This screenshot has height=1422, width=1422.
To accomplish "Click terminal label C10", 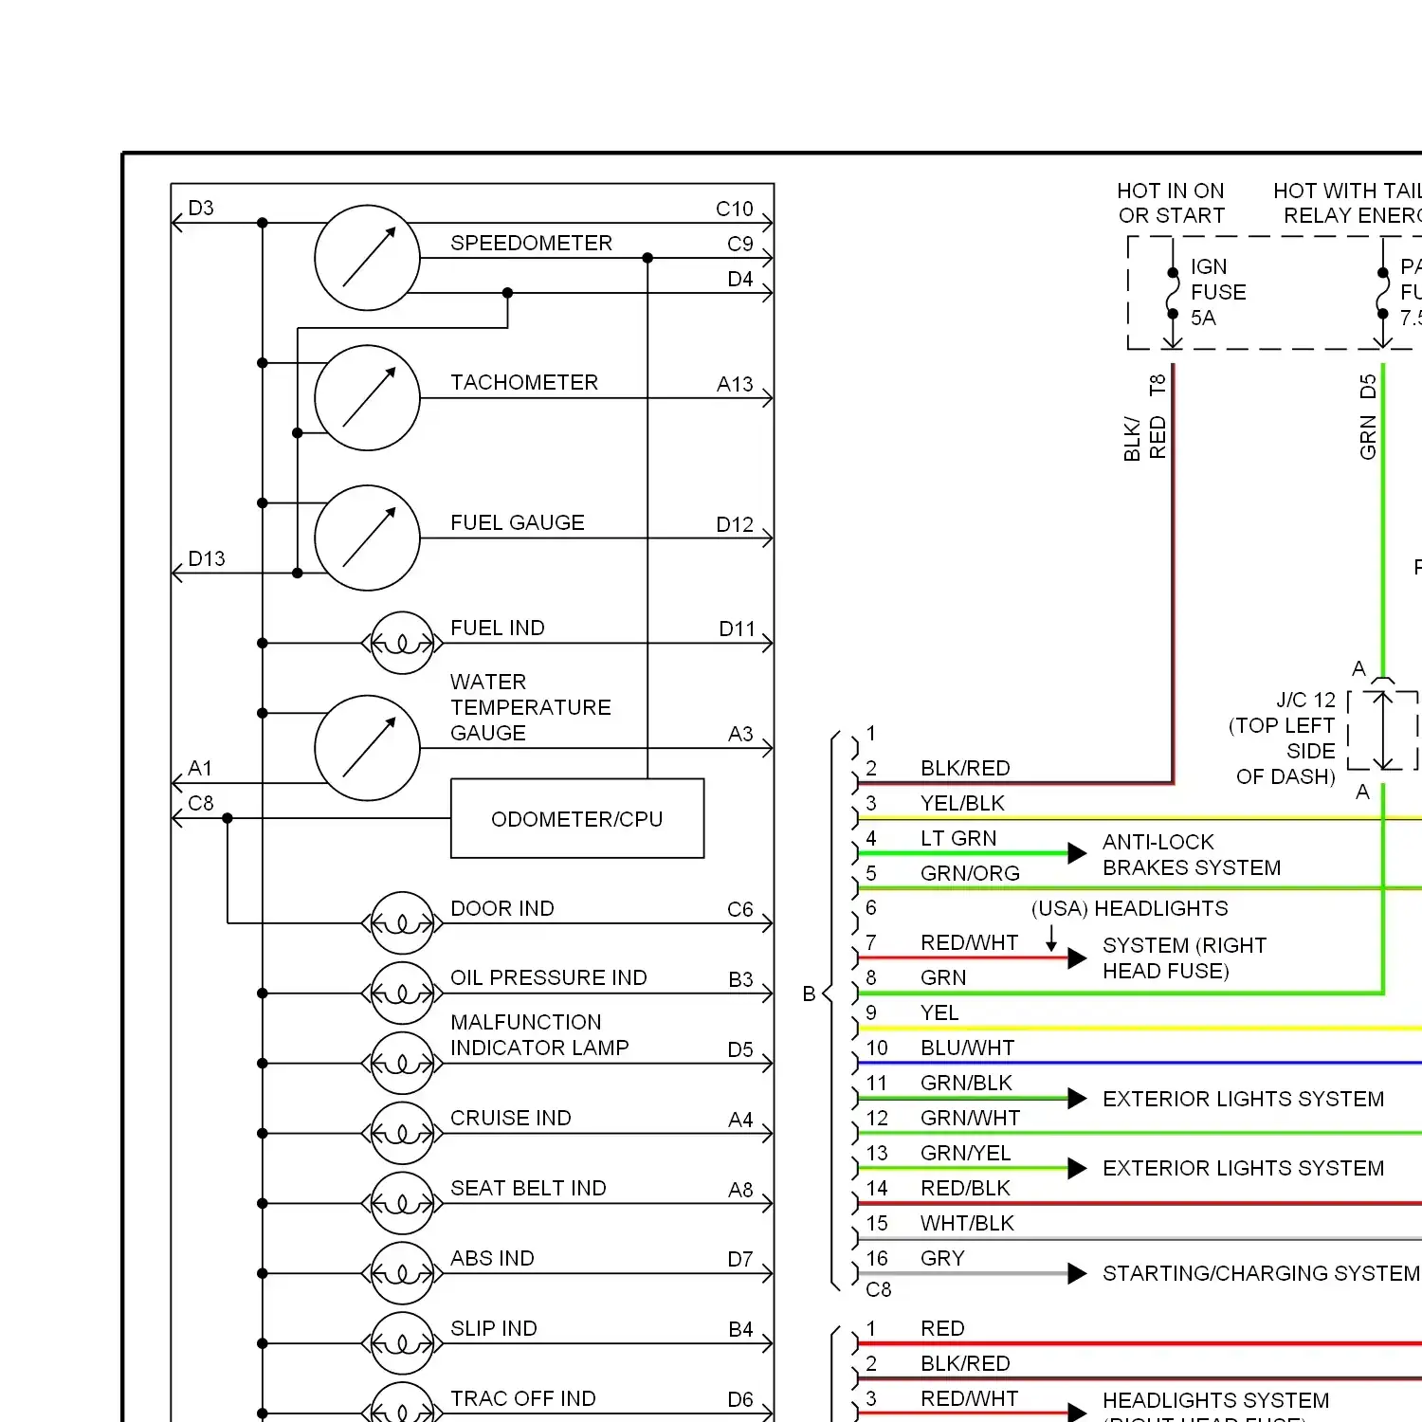I will coord(735,209).
